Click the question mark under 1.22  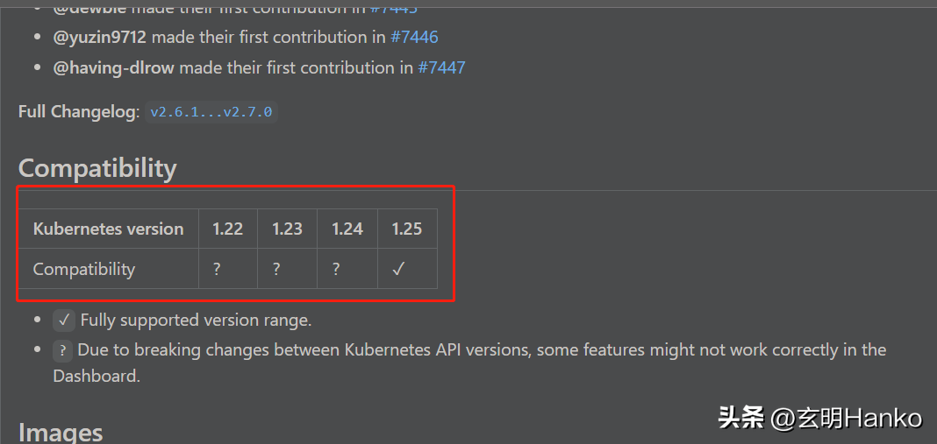click(x=217, y=269)
